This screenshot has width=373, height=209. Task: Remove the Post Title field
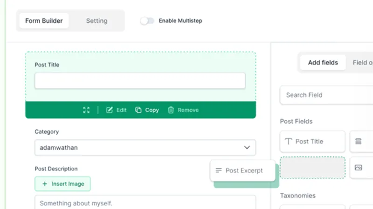[x=183, y=110]
